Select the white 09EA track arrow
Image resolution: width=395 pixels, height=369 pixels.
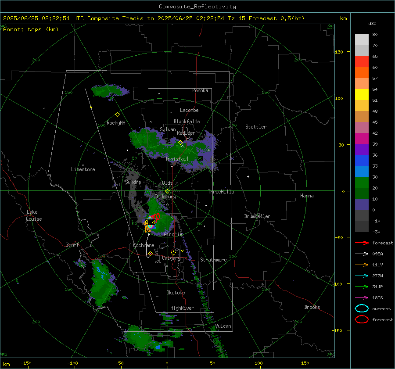pos(362,254)
